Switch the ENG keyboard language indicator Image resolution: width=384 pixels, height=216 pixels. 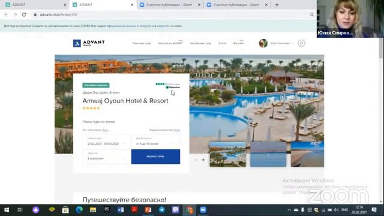coord(344,210)
